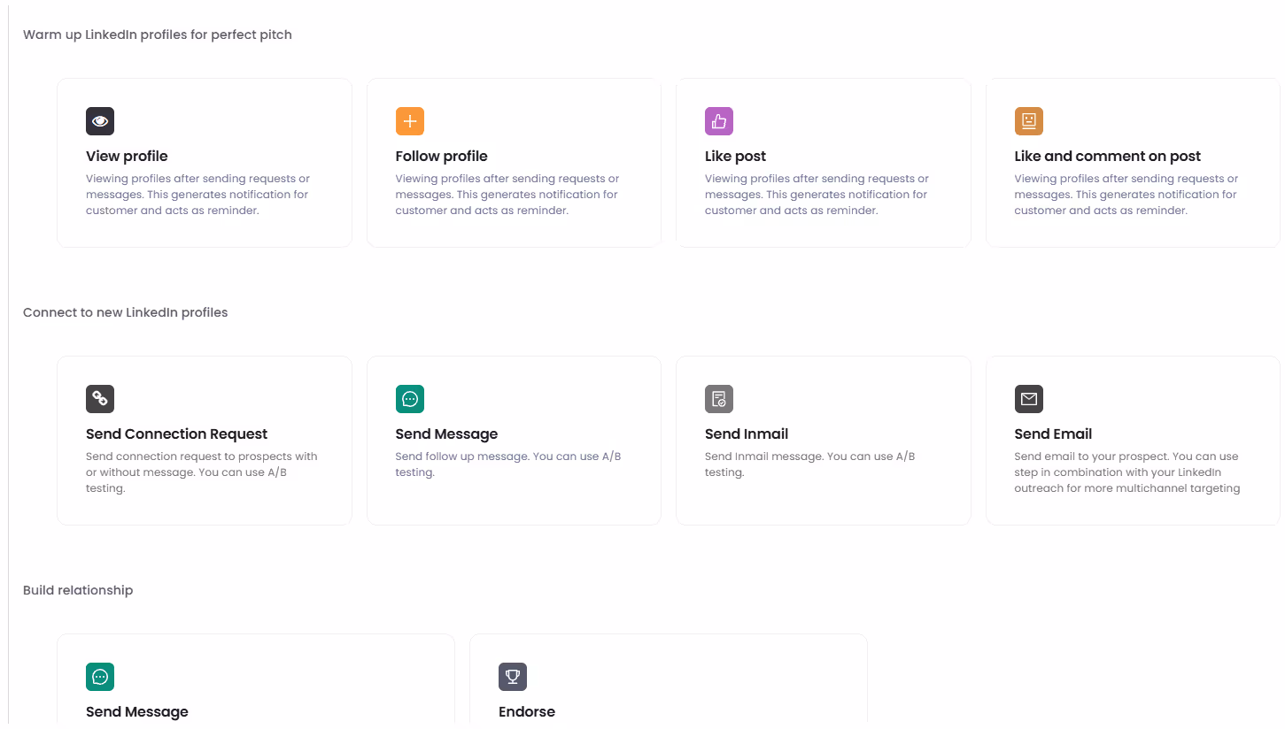Open the Follow profile step

514,163
